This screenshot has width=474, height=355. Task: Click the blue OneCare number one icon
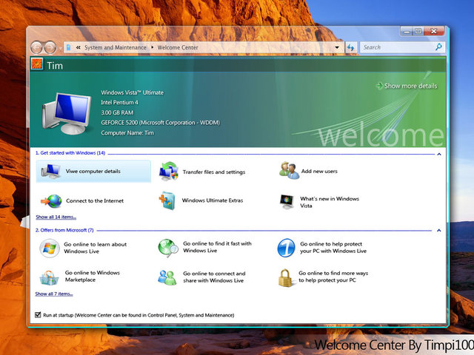[286, 248]
